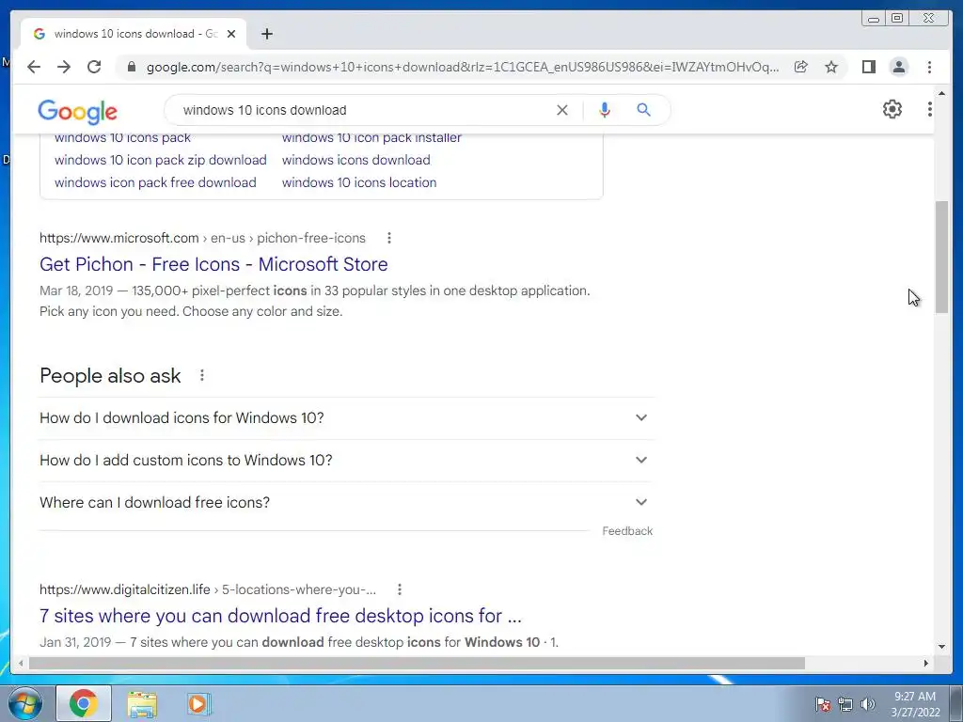Click the scroll left arrow

(21, 663)
